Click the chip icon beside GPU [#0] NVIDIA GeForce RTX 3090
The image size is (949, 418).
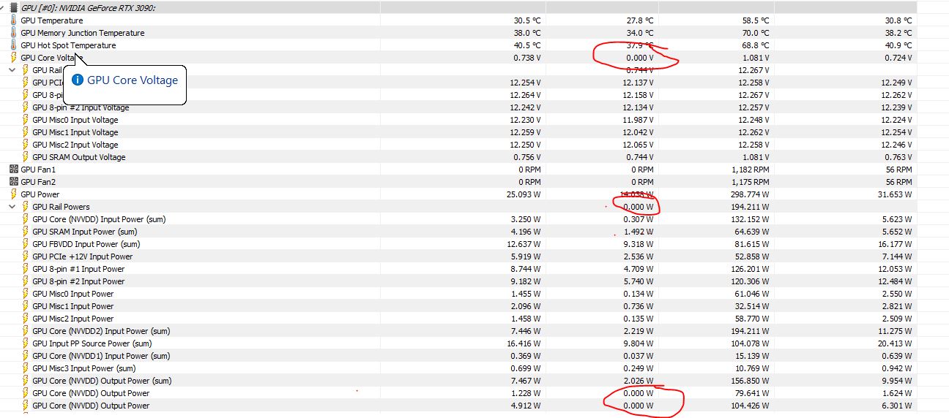click(x=14, y=7)
